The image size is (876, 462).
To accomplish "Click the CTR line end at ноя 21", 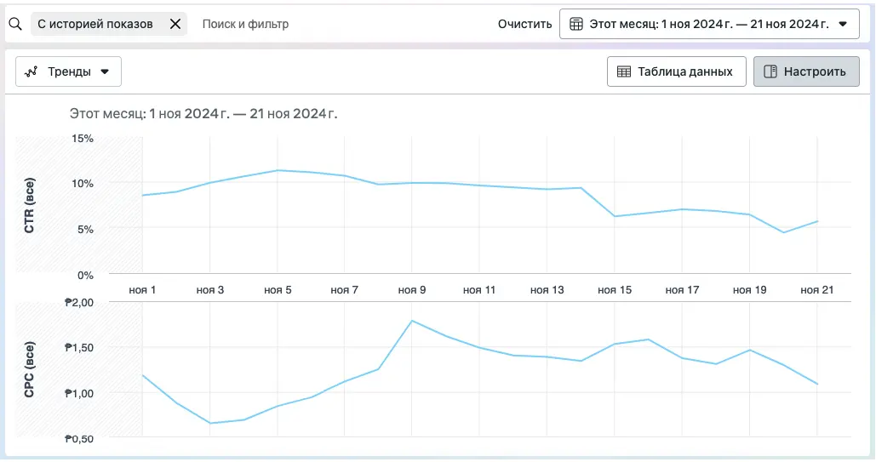I will [817, 222].
